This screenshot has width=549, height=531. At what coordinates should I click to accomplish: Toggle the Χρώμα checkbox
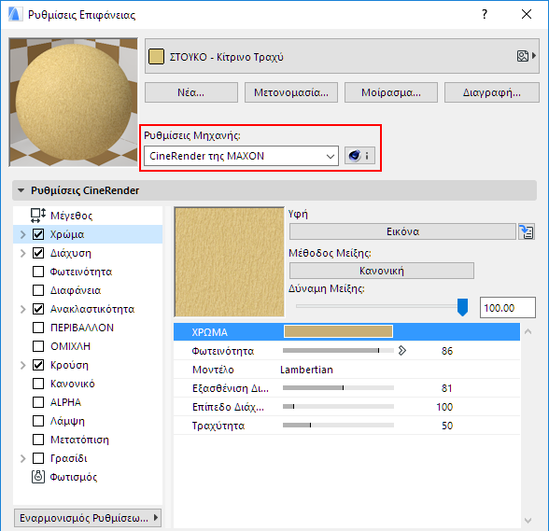[x=38, y=234]
